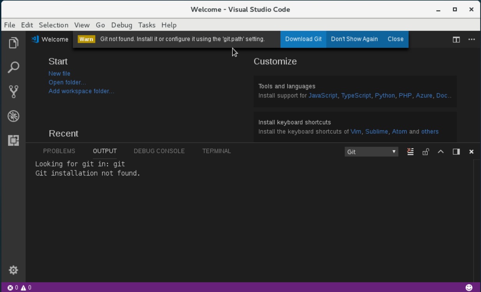Open the View menu
The height and width of the screenshot is (292, 481).
coord(82,25)
